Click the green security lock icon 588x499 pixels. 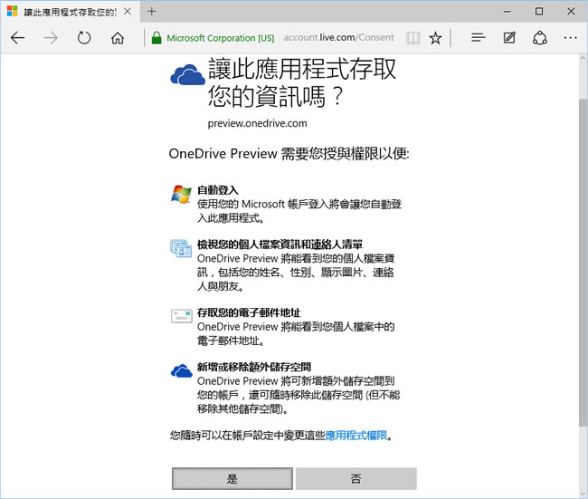156,37
